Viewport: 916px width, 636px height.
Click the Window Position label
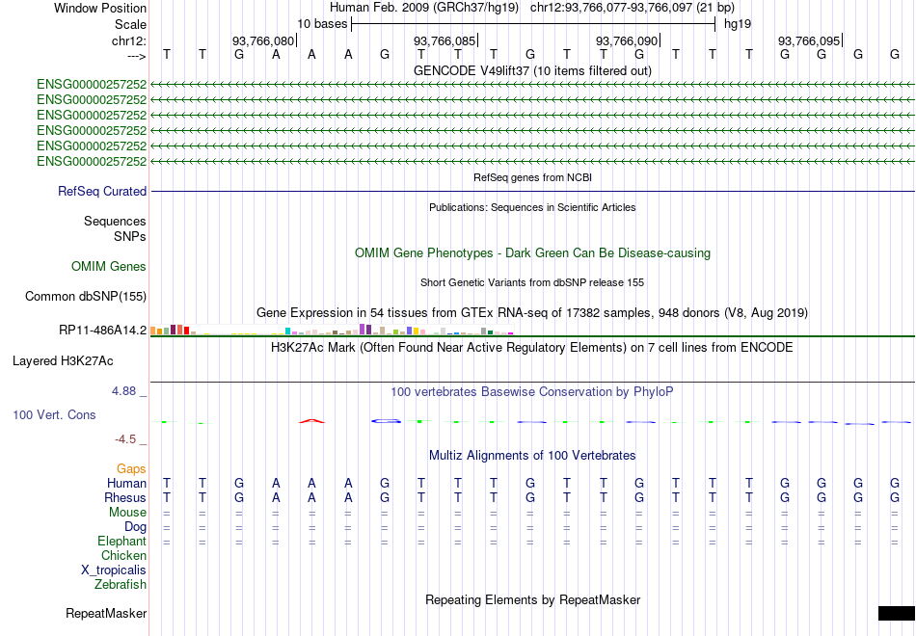point(100,8)
